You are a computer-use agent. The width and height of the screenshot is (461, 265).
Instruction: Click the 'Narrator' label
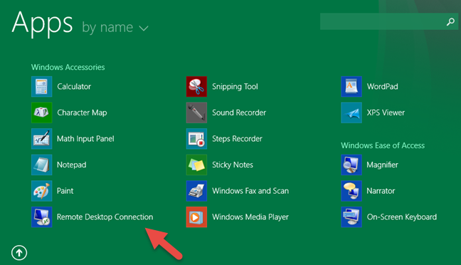pyautogui.click(x=381, y=191)
